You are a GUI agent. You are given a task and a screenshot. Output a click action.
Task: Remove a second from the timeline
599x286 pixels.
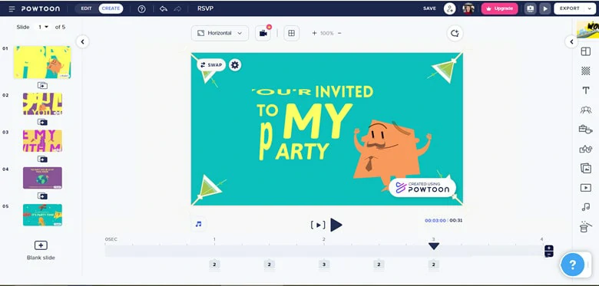[x=549, y=255]
